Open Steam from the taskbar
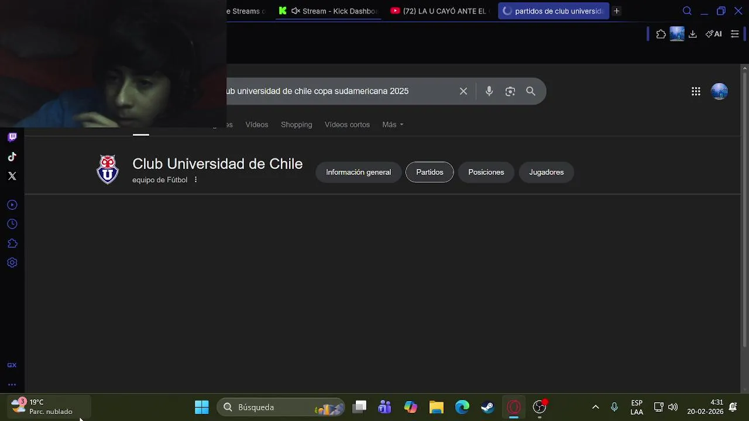Screen dimensions: 749x421 pos(488,407)
